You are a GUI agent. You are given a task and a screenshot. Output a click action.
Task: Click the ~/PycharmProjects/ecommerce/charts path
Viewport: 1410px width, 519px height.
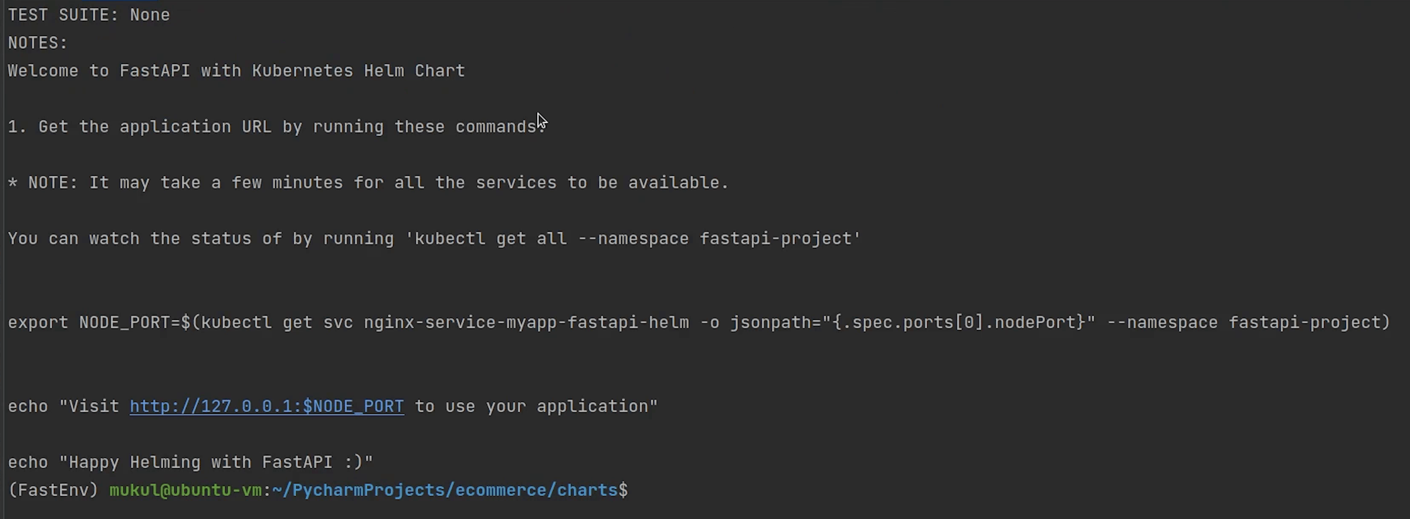pos(444,490)
